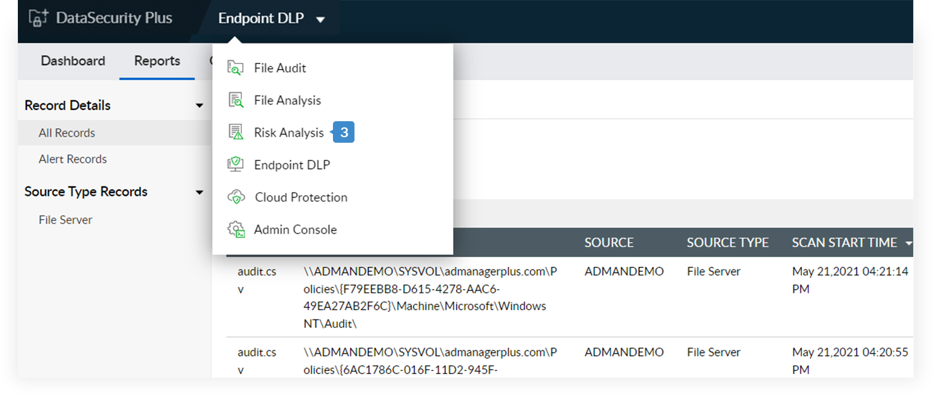Choose Risk Analysis from the menu

[289, 132]
